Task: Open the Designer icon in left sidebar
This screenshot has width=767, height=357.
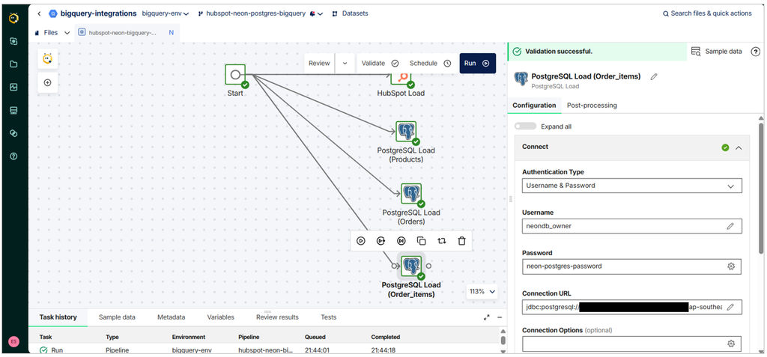Action: pyautogui.click(x=13, y=42)
